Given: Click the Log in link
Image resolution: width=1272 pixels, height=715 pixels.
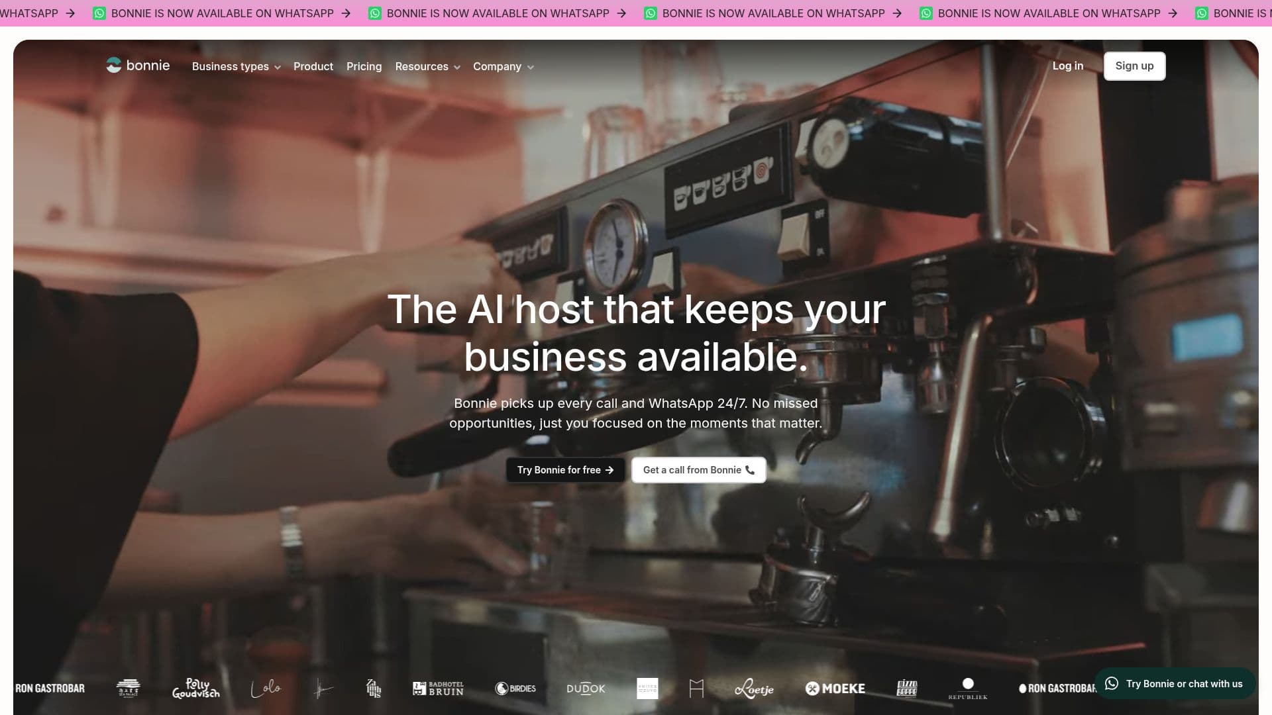Looking at the screenshot, I should 1068,66.
